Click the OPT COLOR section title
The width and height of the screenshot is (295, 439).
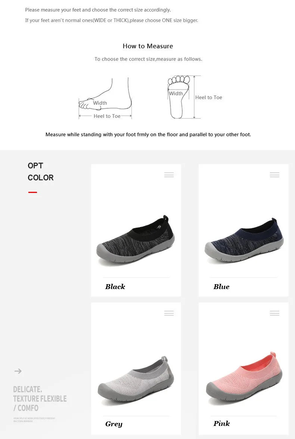click(x=41, y=172)
